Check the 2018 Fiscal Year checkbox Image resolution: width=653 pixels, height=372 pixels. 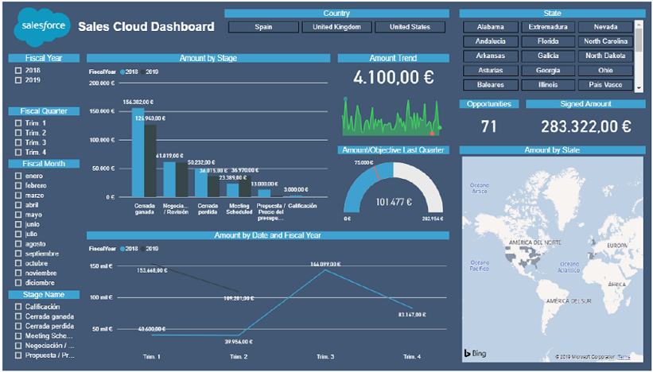[x=18, y=70]
